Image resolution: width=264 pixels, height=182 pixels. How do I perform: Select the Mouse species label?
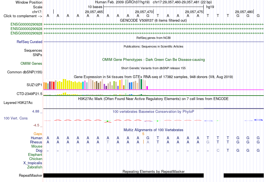click(37, 146)
